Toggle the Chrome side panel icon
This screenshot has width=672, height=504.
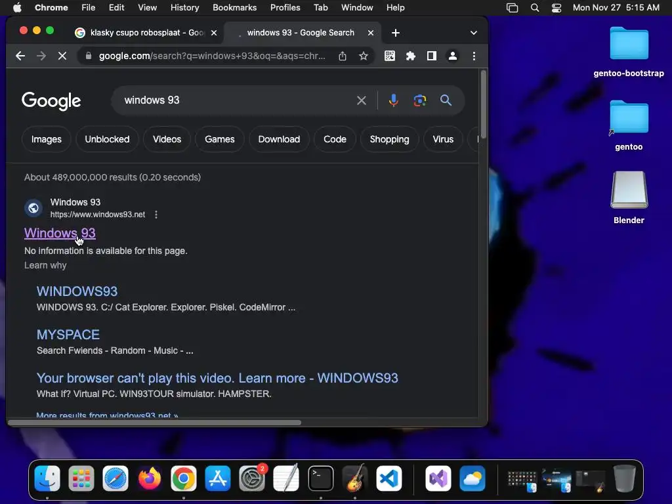tap(432, 56)
